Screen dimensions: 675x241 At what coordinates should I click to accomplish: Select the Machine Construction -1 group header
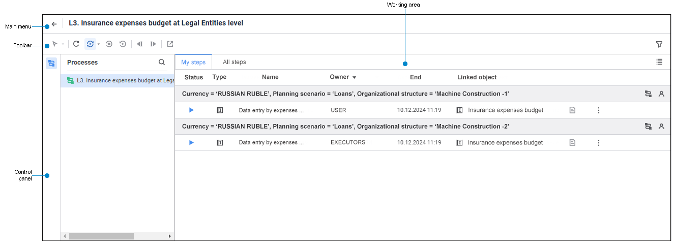[422, 94]
